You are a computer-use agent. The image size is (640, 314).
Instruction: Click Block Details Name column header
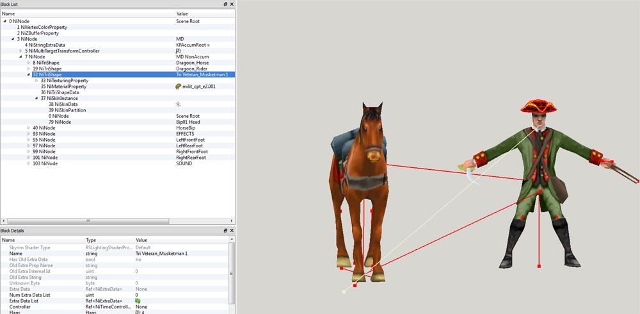(42, 240)
